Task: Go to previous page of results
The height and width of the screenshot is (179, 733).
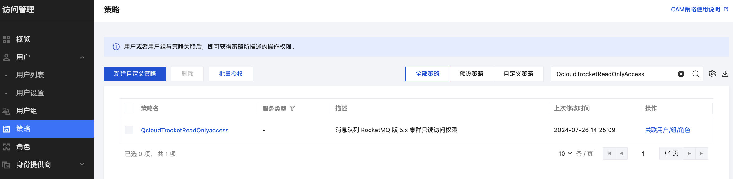Action: [621, 154]
